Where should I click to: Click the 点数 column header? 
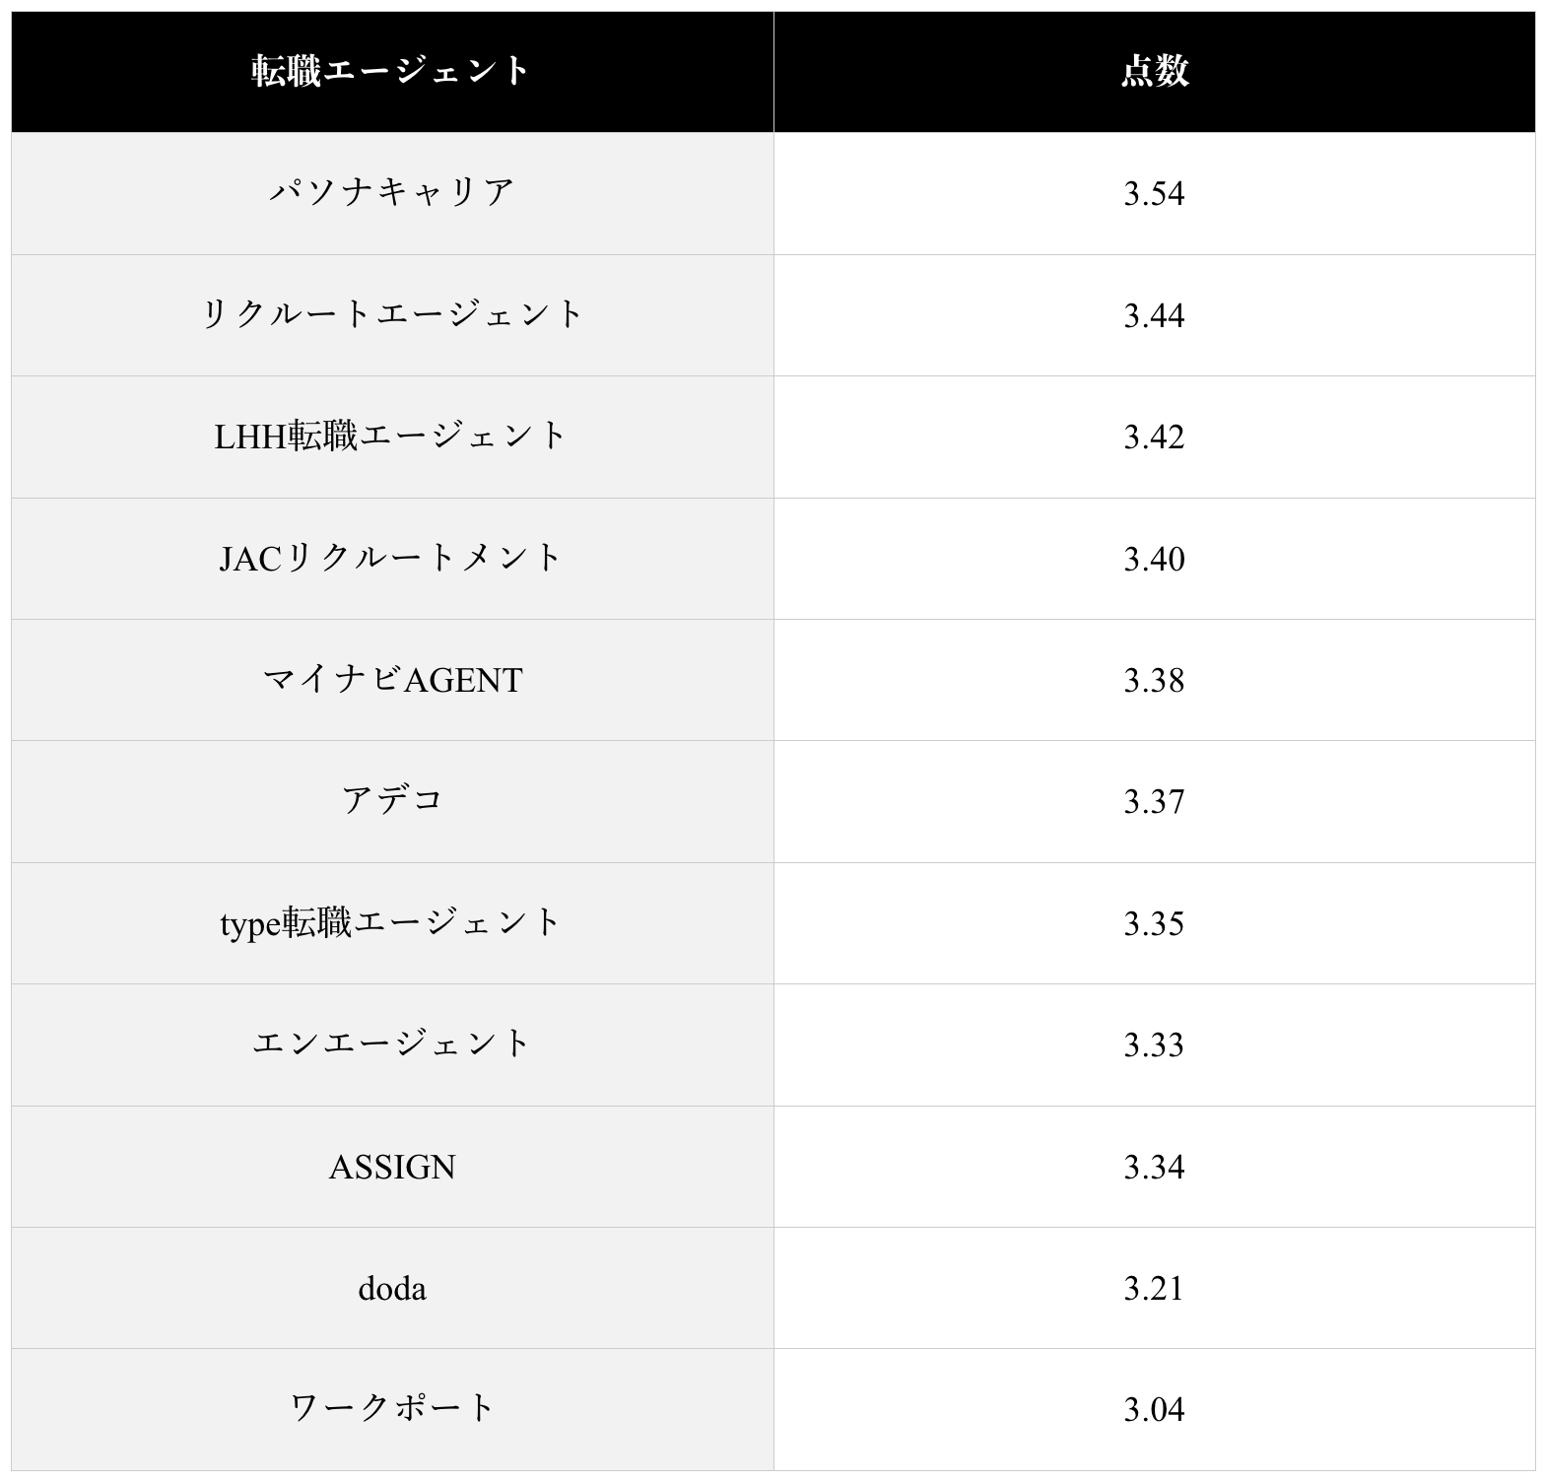point(1154,71)
